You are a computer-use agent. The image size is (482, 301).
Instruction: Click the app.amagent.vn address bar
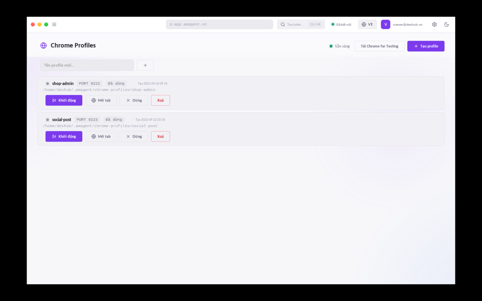click(219, 24)
